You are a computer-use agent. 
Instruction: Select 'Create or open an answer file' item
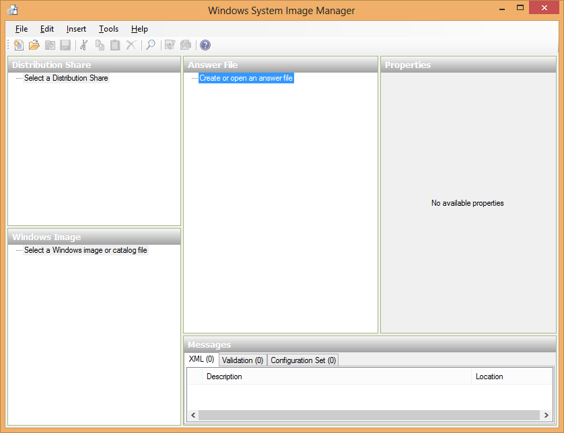(246, 78)
